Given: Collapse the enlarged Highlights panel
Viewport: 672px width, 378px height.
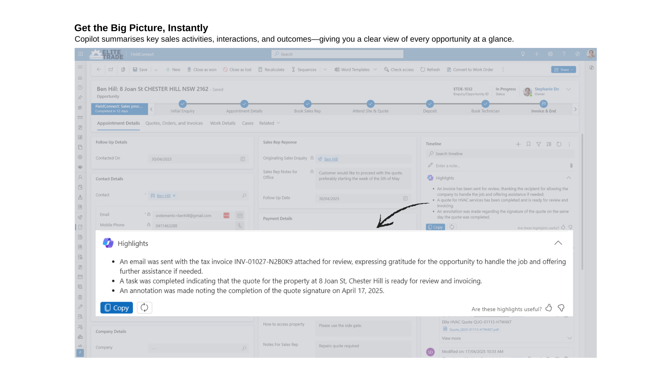Looking at the screenshot, I should (x=558, y=243).
